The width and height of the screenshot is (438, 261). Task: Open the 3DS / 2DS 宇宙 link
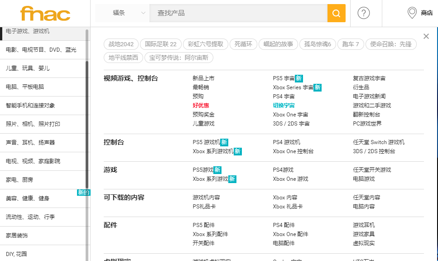(x=291, y=124)
